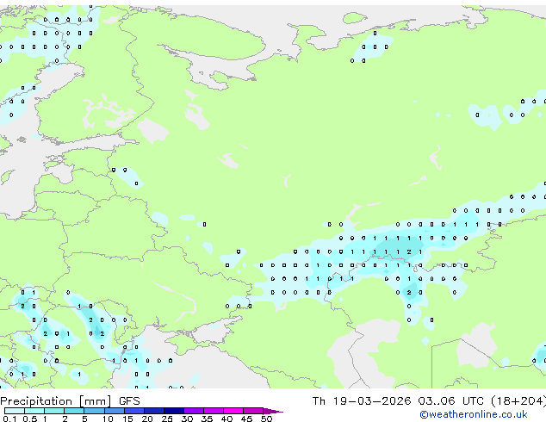Click the 20 to 25 mm legend swatch
Viewport: 546px width, 422px height.
tap(154, 411)
